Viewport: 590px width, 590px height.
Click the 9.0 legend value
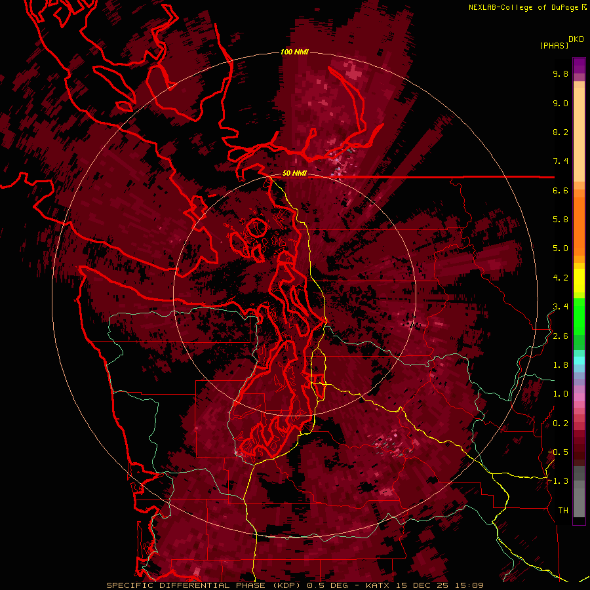(x=560, y=103)
